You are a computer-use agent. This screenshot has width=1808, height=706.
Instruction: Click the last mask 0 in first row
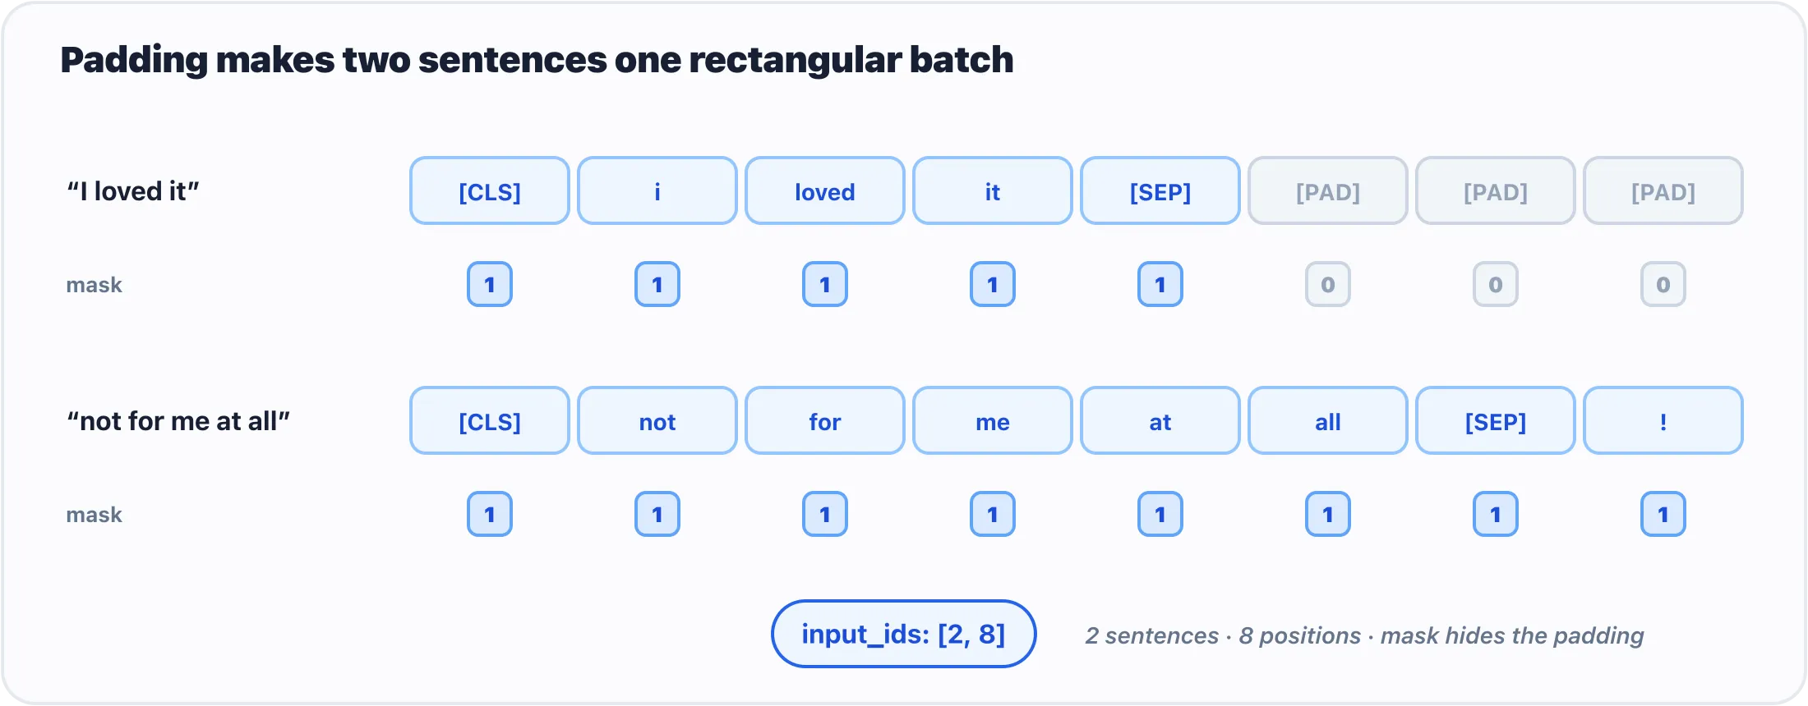click(x=1663, y=285)
